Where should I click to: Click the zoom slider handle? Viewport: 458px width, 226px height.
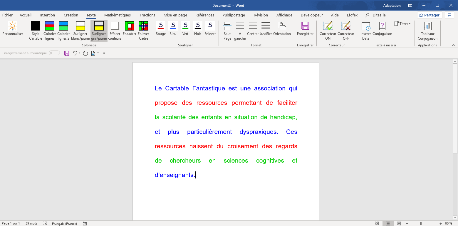(421, 223)
